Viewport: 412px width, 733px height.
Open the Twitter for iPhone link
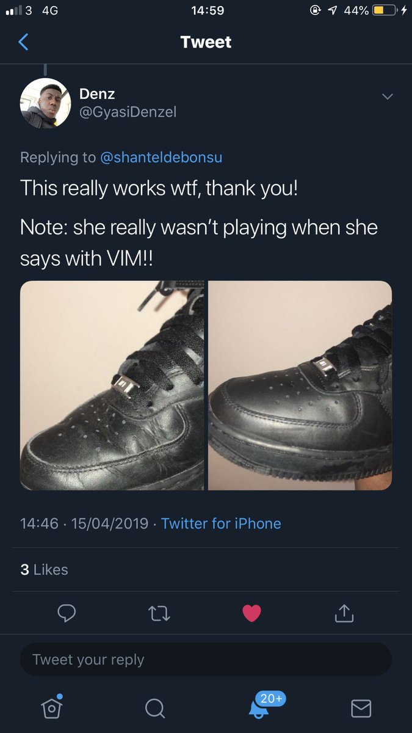point(221,523)
